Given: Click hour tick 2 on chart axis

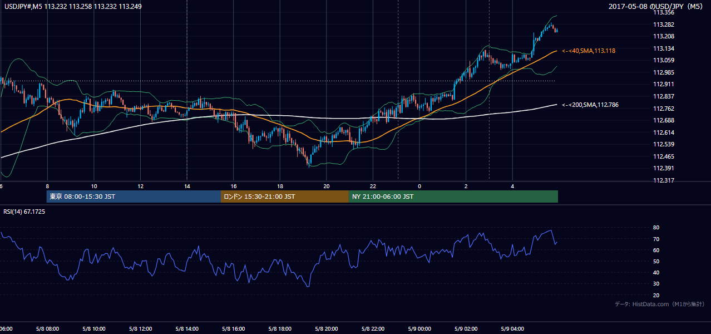Looking at the screenshot, I should [x=466, y=186].
